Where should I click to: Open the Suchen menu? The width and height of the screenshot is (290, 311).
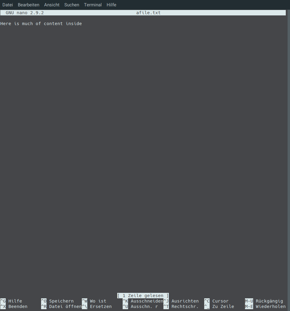click(x=72, y=5)
